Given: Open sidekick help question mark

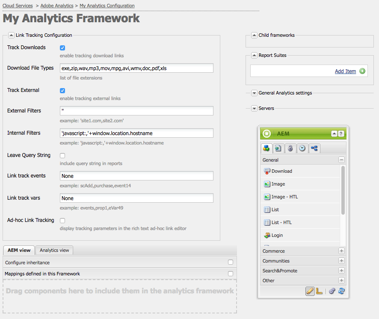Looking at the screenshot, I should (x=341, y=134).
